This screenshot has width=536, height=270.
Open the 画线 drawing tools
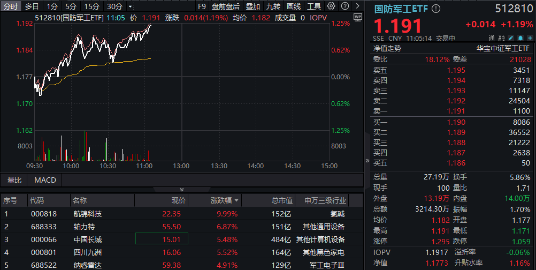(294, 6)
